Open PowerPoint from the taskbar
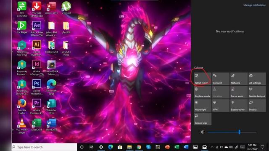Screen dimensions: 269x151 [167, 147]
